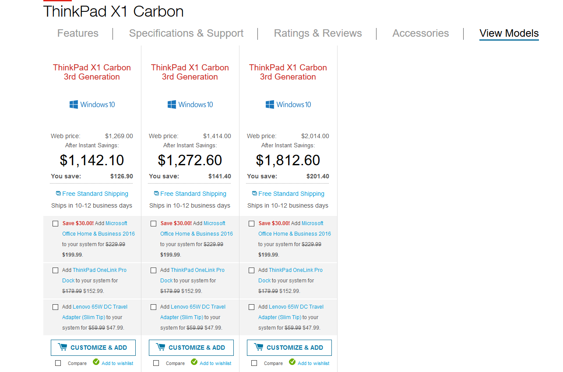The width and height of the screenshot is (563, 372).
Task: Click the Windows 10 logo on the $1,272.60 model
Action: (x=190, y=104)
